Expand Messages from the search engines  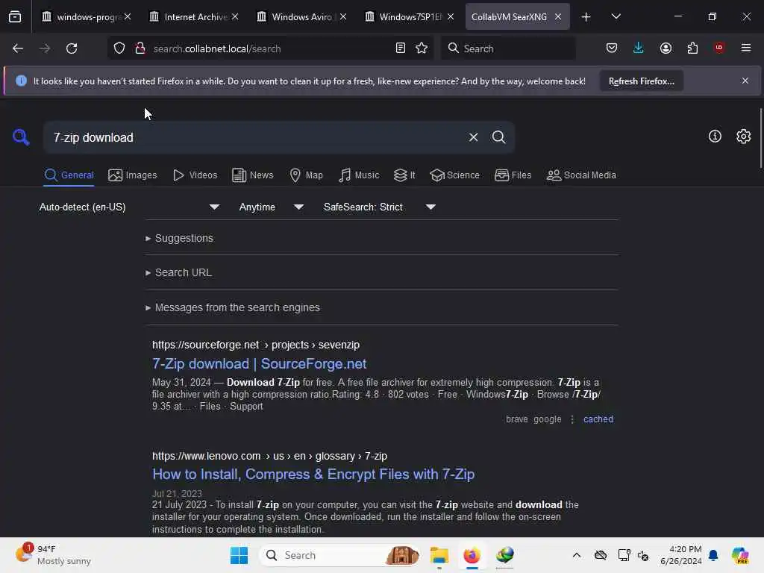click(233, 307)
